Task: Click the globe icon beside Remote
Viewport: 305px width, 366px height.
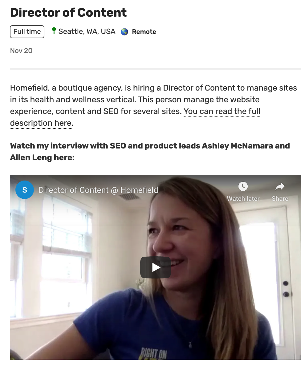Action: [124, 31]
